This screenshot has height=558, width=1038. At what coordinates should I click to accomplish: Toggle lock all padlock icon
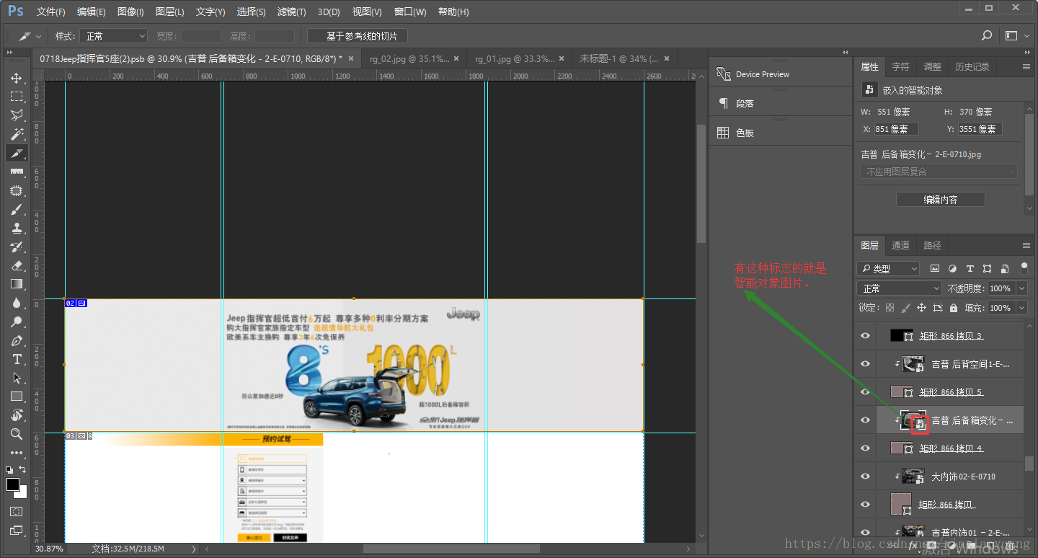954,308
